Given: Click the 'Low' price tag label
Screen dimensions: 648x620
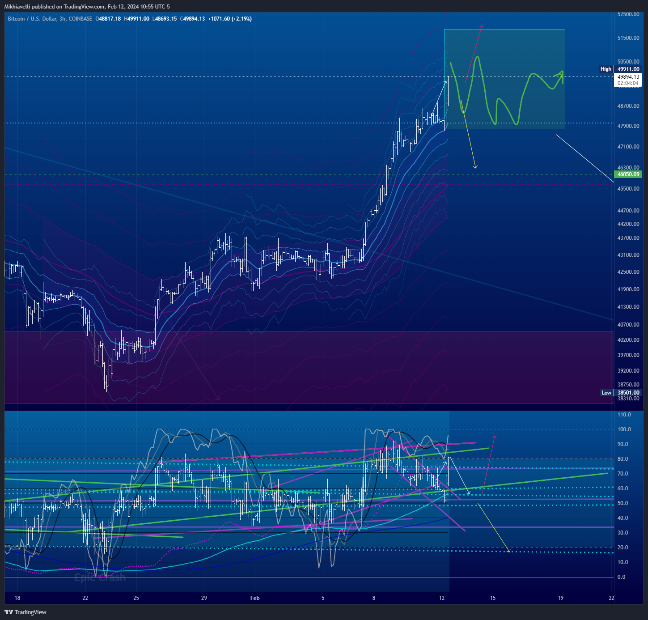Looking at the screenshot, I should click(x=606, y=393).
